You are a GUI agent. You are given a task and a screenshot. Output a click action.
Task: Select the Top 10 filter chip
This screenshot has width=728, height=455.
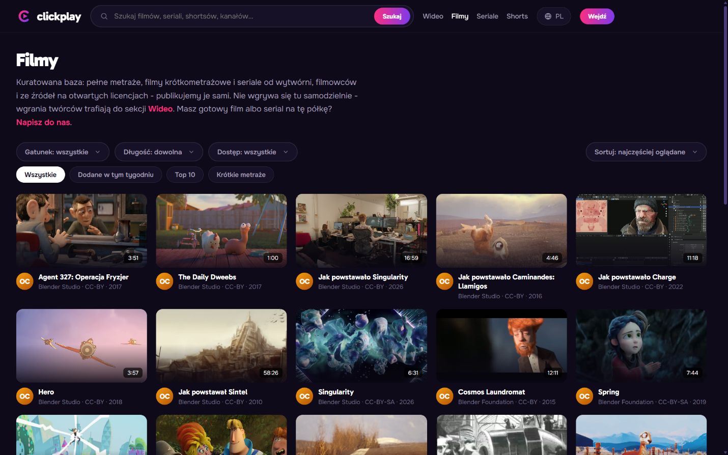pos(185,175)
